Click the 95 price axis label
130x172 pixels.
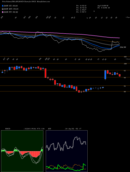(x=125, y=71)
